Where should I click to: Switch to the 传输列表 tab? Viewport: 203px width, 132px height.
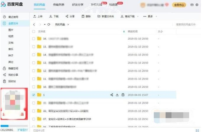(x=59, y=5)
